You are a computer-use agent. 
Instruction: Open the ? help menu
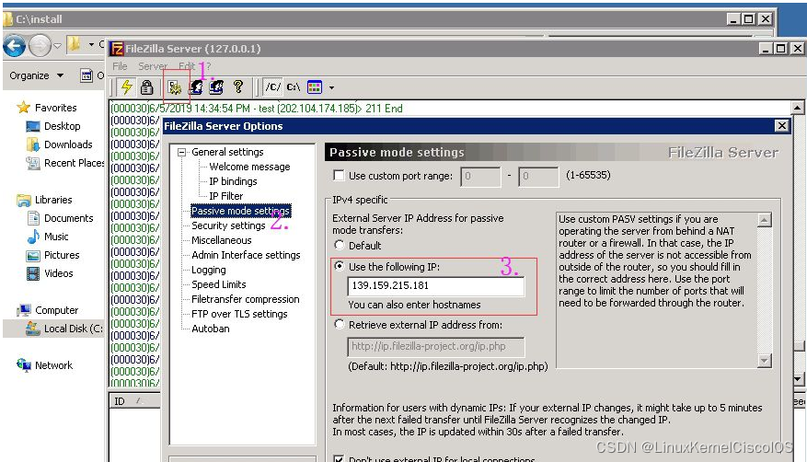click(208, 66)
